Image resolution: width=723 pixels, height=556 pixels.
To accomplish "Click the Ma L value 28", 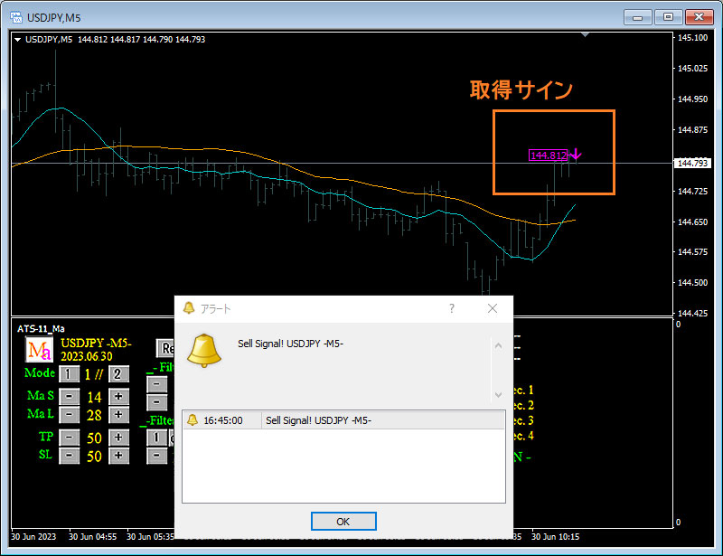I will [x=94, y=415].
